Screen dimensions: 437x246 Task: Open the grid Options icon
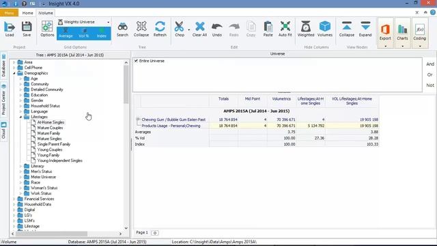[x=47, y=27]
